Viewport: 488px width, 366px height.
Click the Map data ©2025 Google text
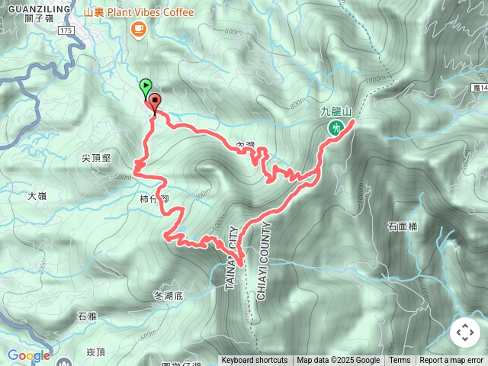click(x=338, y=361)
